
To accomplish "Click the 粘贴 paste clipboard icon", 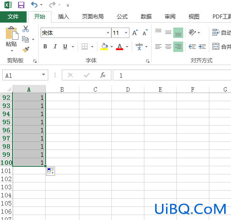I will [x=12, y=33].
